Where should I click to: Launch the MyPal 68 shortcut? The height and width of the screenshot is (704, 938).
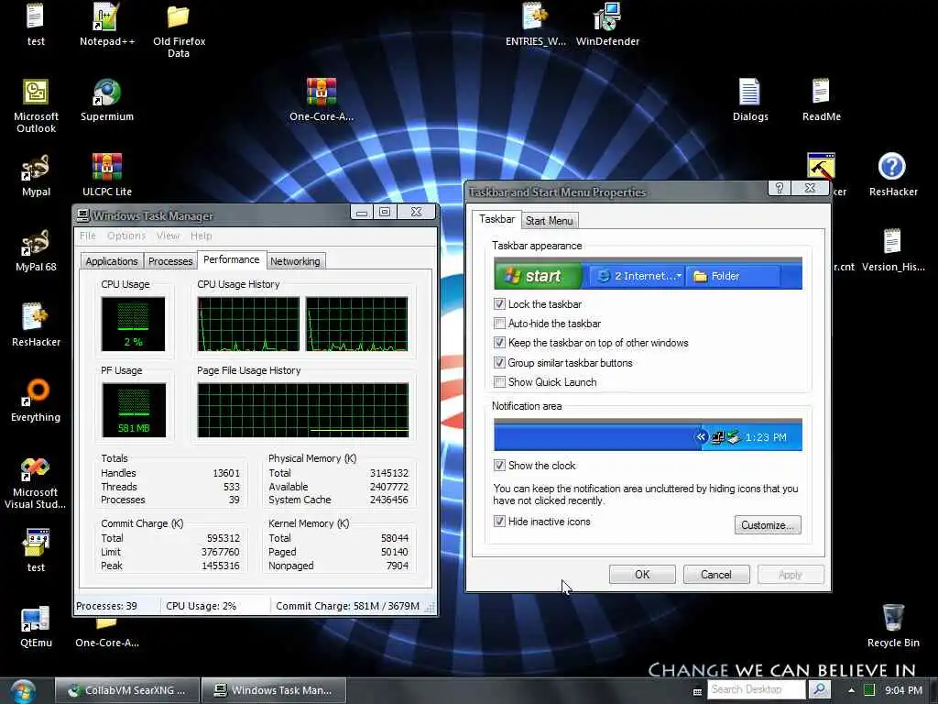[x=36, y=250]
